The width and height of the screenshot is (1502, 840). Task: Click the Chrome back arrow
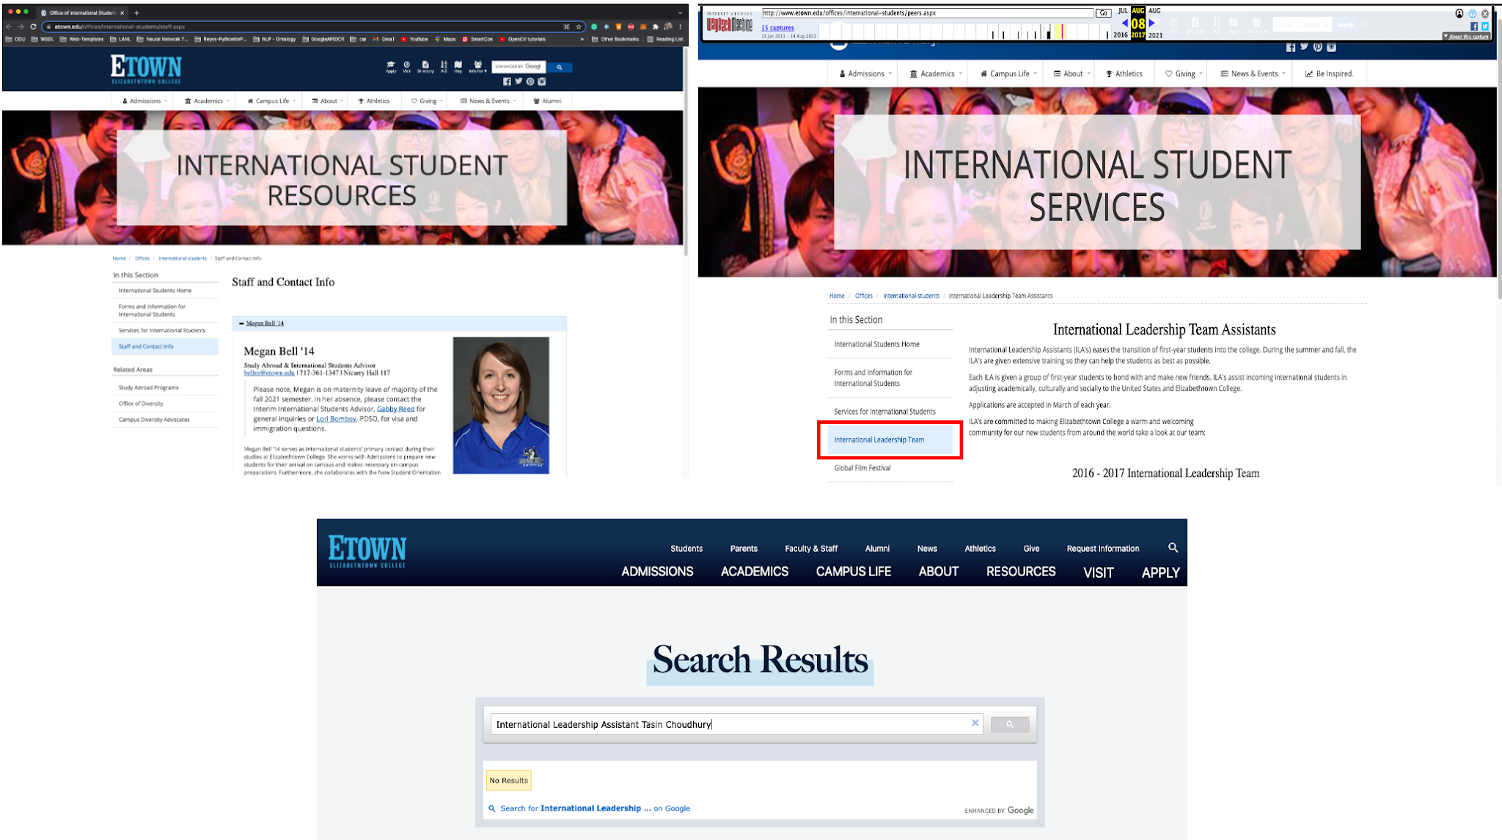10,26
